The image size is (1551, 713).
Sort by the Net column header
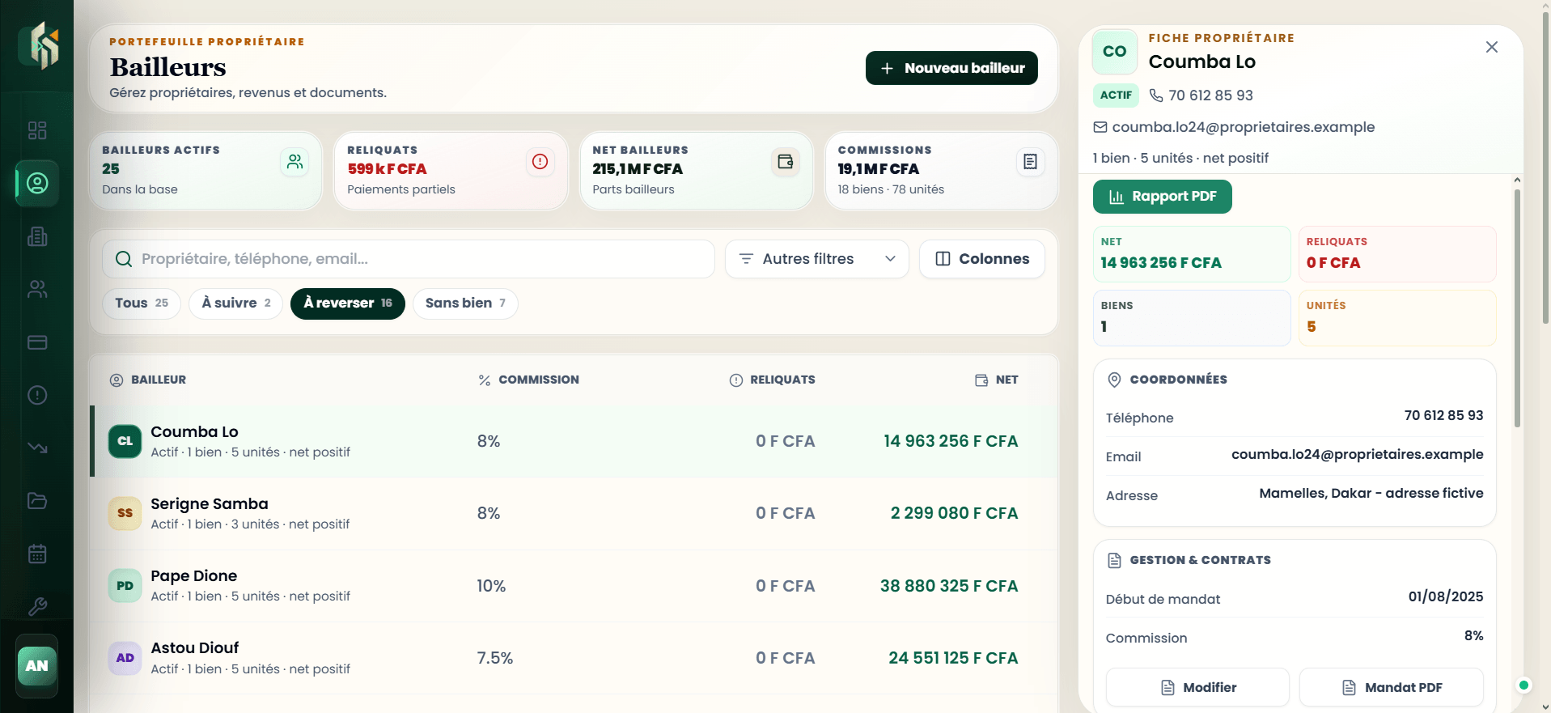pos(997,380)
